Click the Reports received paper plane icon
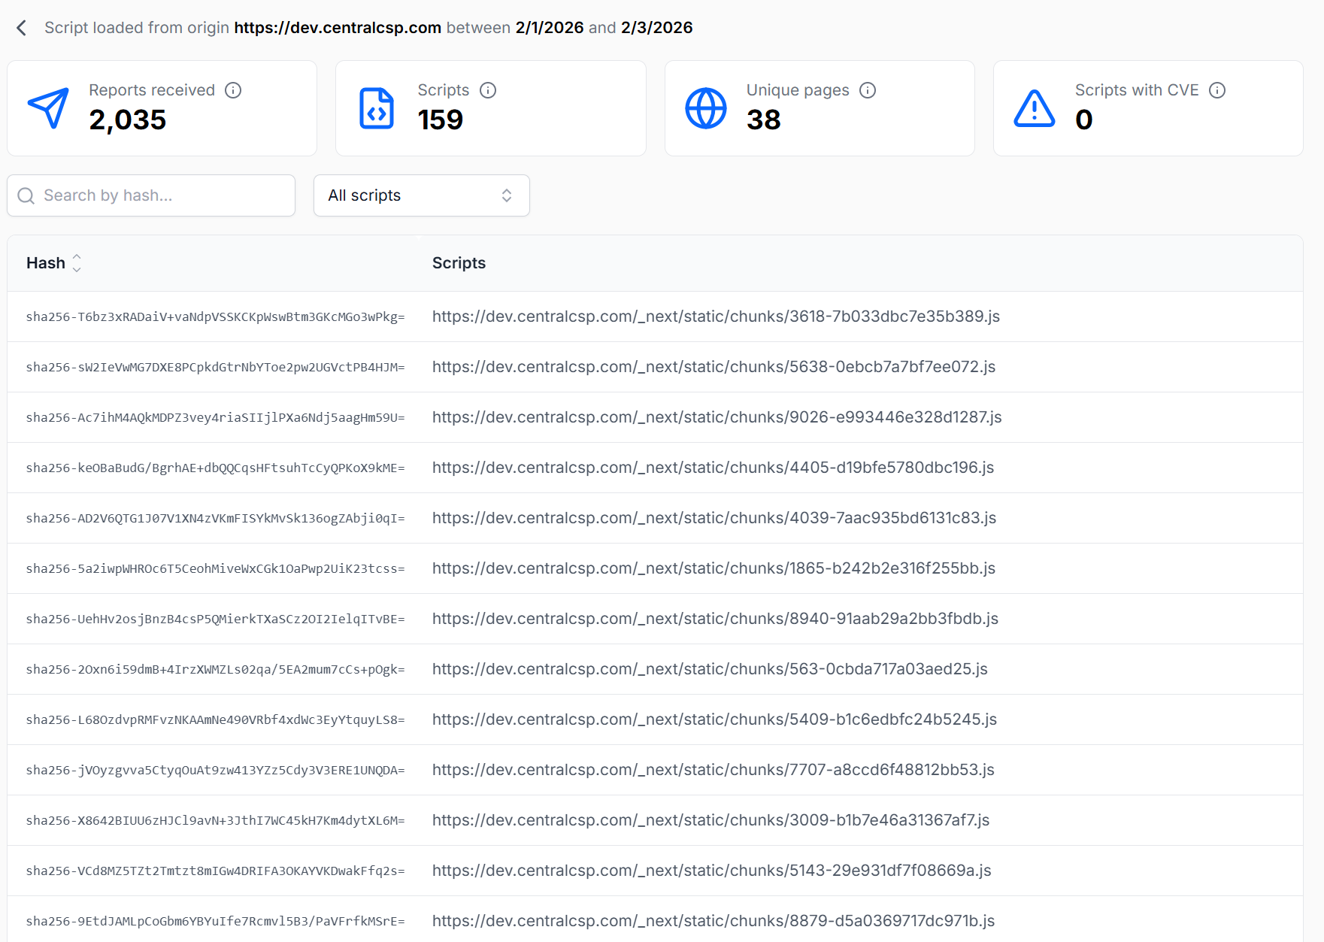Screen dimensions: 1324x942 click(48, 108)
